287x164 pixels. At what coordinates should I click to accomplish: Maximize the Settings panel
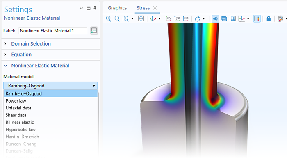click(89, 8)
